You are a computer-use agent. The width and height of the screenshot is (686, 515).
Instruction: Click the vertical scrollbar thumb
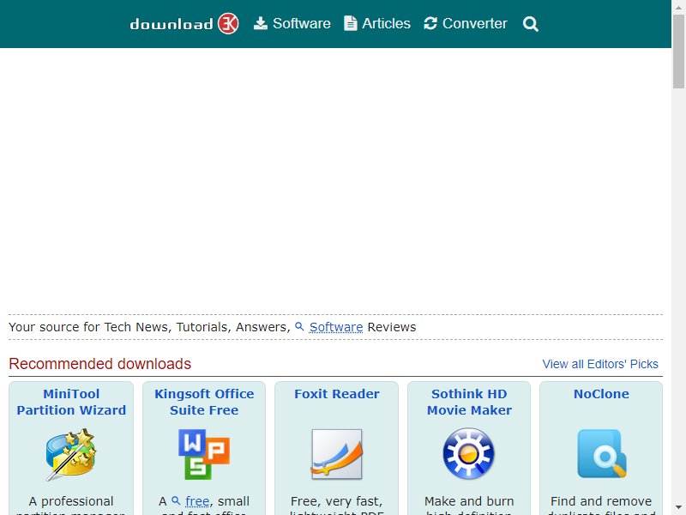679,51
